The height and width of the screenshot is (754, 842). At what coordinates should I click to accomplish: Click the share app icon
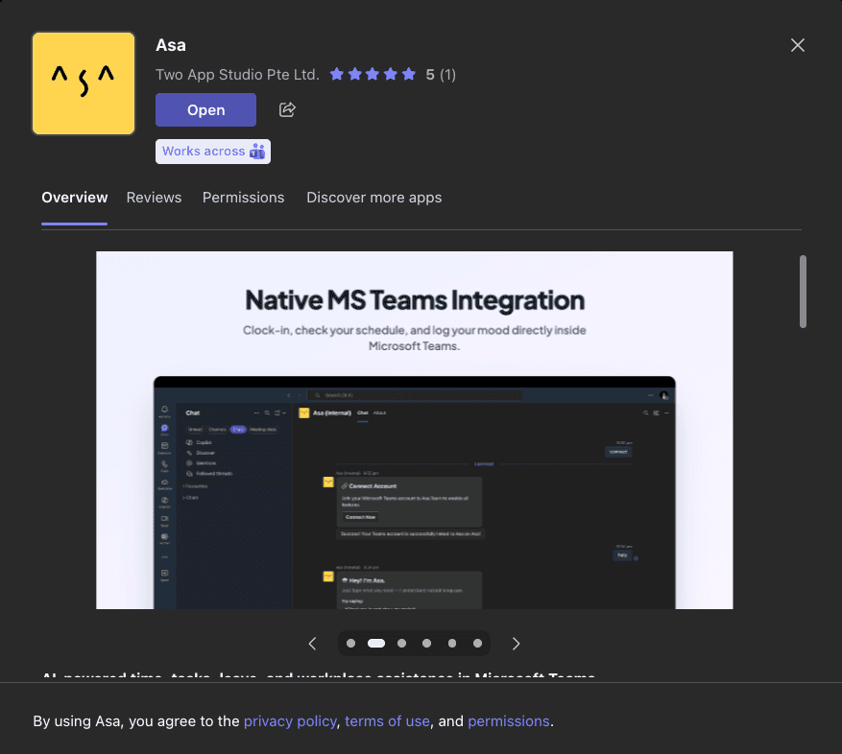point(287,110)
